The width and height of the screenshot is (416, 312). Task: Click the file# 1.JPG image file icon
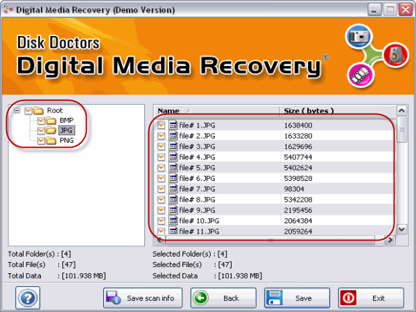click(173, 125)
